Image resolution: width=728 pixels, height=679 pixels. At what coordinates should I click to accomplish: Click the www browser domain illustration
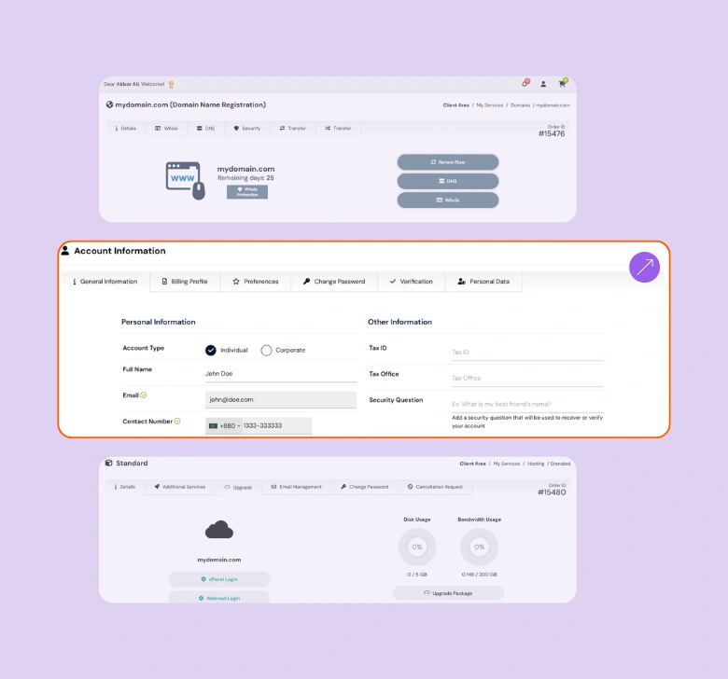185,181
